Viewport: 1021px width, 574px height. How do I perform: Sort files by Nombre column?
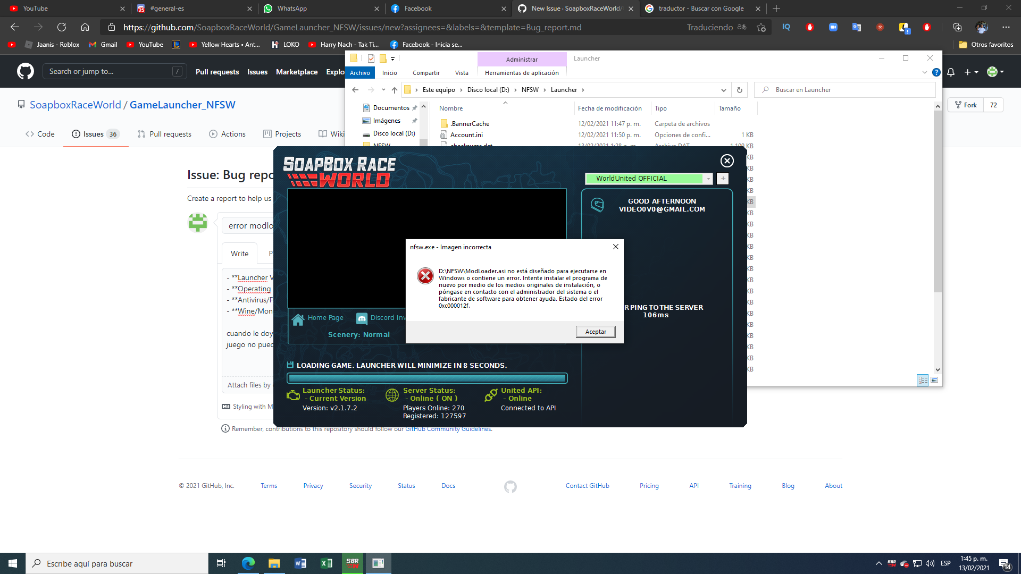[x=451, y=108]
